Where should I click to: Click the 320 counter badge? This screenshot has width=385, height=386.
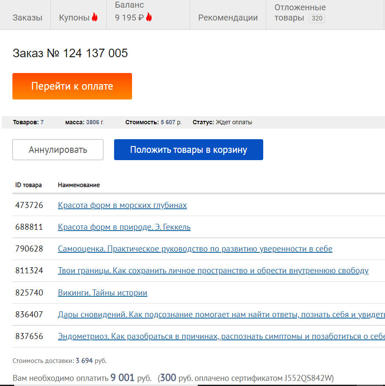pos(317,18)
